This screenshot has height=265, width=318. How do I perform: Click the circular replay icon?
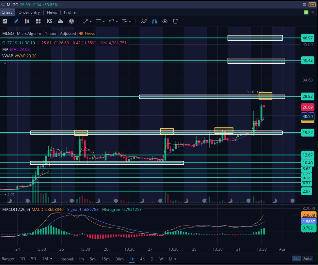[x=72, y=21]
